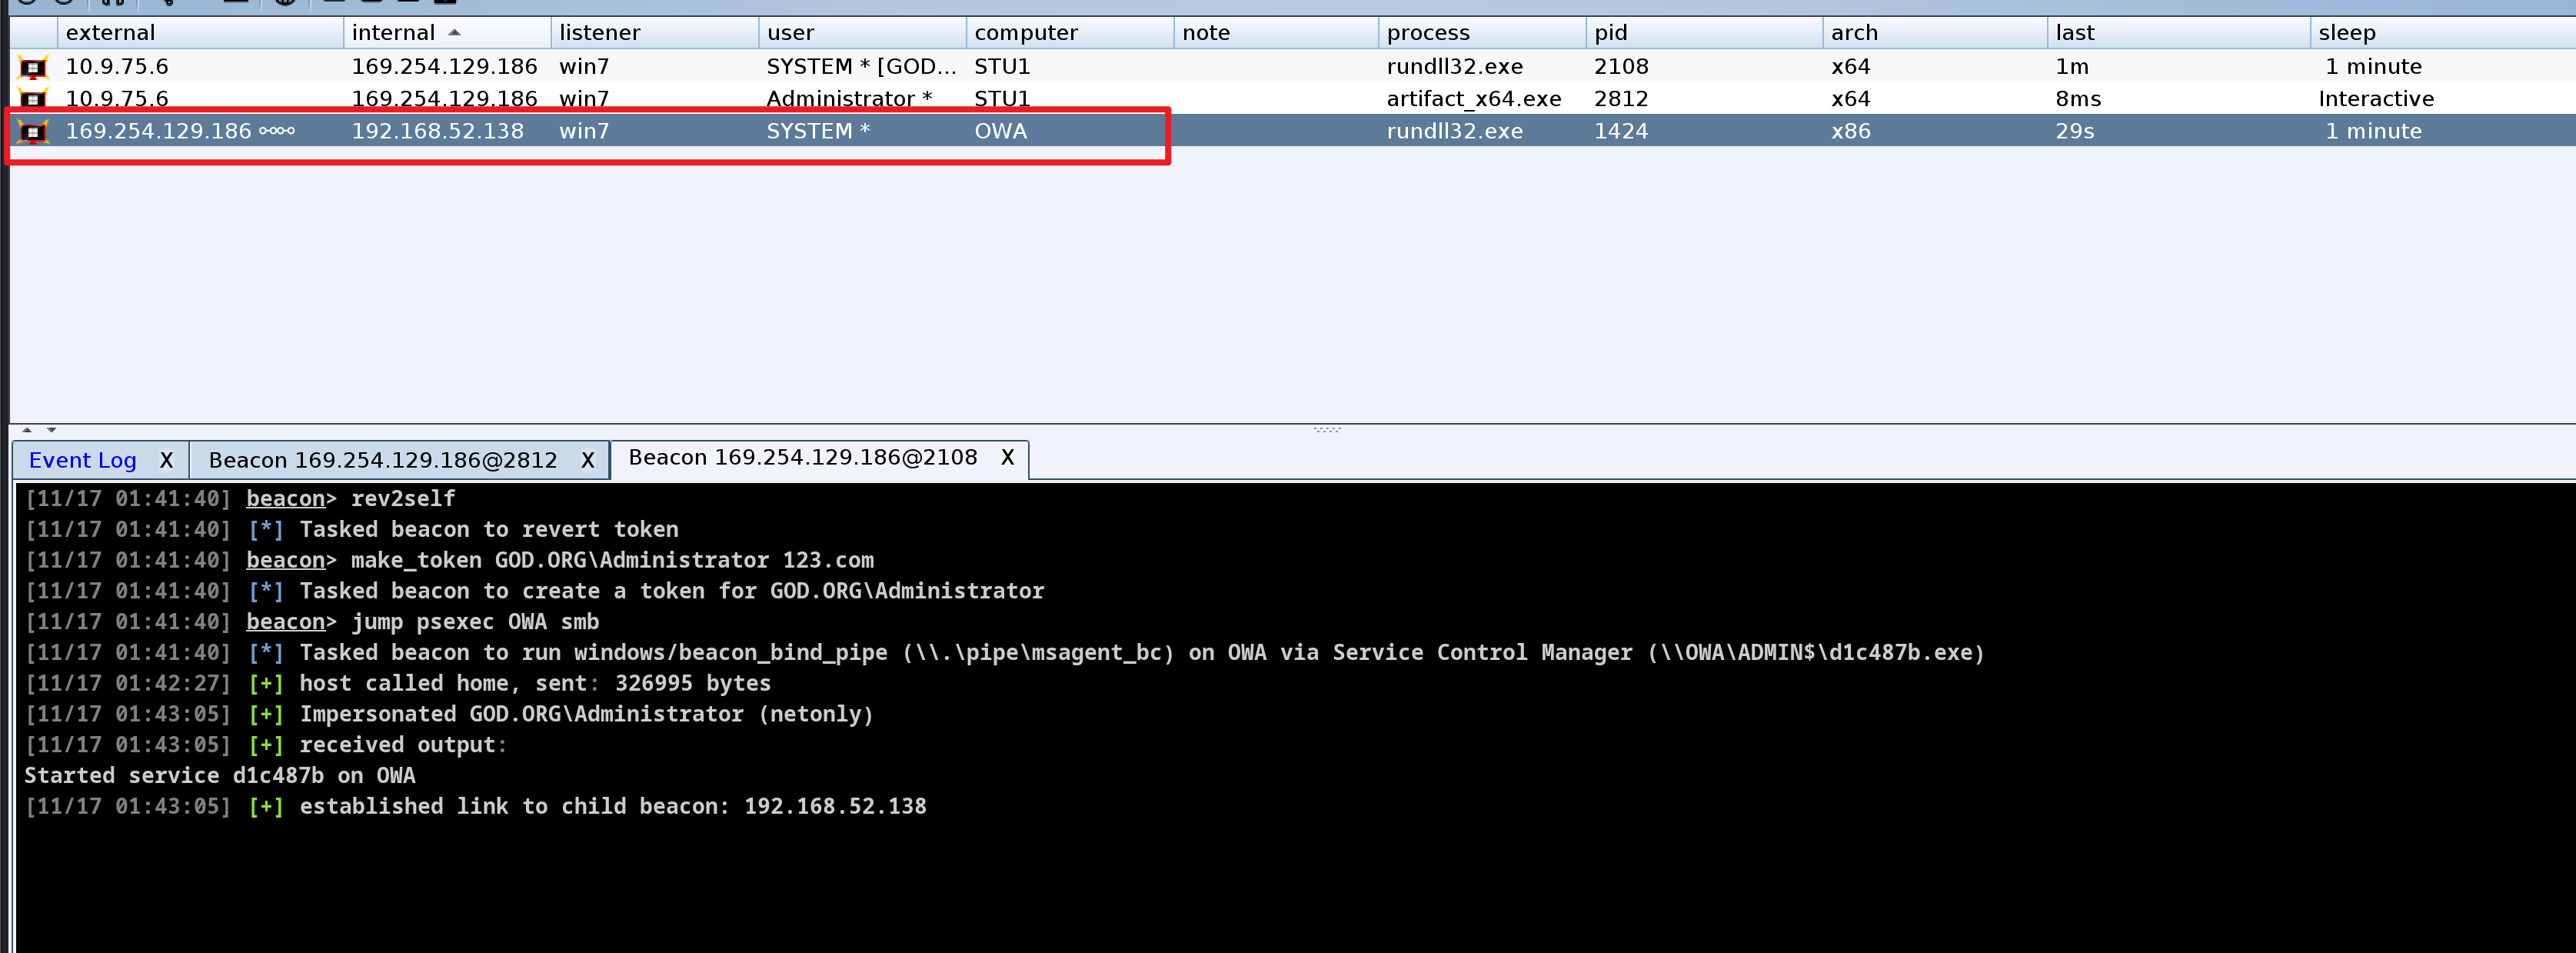
Task: Click the beacon prompt before jump psexec
Action: [x=291, y=622]
